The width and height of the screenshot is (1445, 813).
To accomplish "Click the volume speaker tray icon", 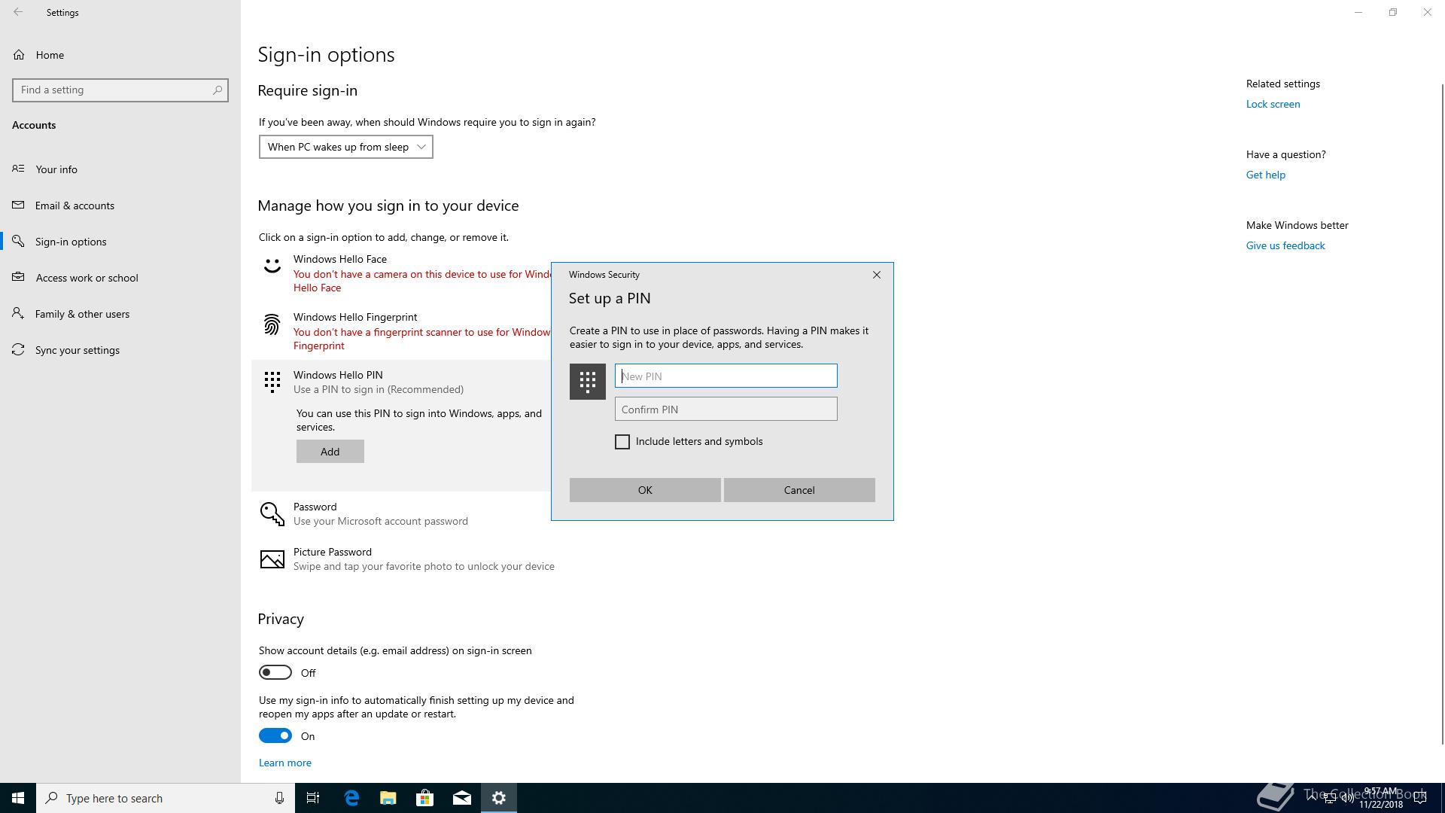I will (x=1347, y=798).
